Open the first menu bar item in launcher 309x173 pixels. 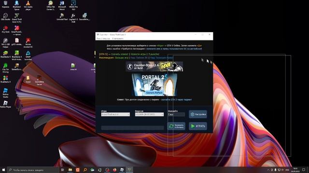pos(103,38)
